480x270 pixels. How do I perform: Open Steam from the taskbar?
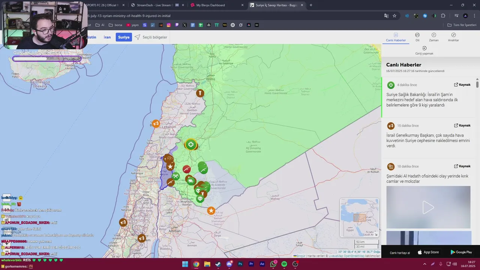(218, 264)
